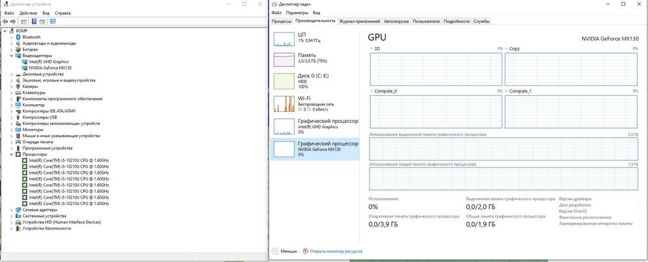The width and height of the screenshot is (648, 262).
Task: Open the Compute_1 engine dropdown
Action: click(507, 91)
